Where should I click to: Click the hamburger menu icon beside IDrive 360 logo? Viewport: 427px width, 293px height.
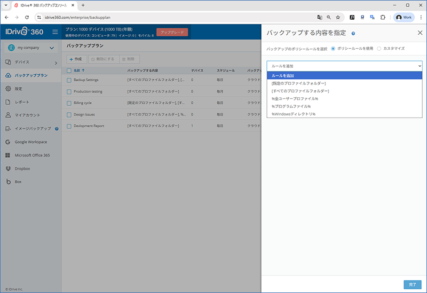55,32
